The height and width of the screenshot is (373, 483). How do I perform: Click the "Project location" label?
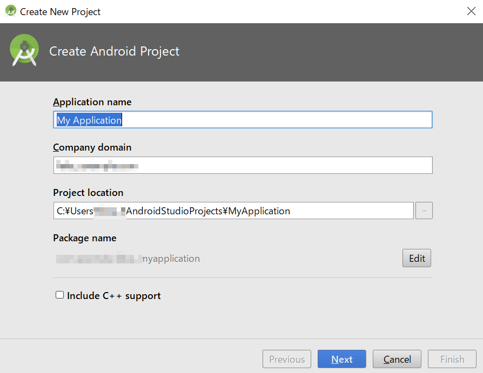[x=88, y=193]
